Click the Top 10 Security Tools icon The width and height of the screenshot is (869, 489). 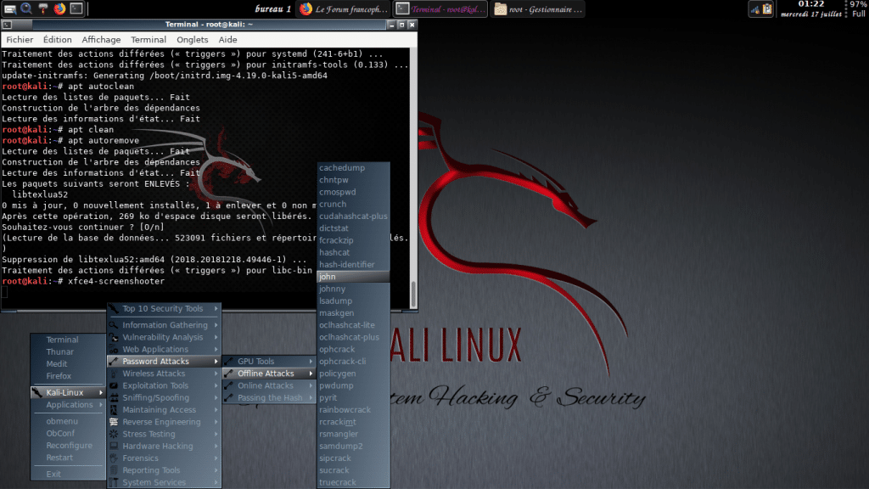(x=114, y=309)
